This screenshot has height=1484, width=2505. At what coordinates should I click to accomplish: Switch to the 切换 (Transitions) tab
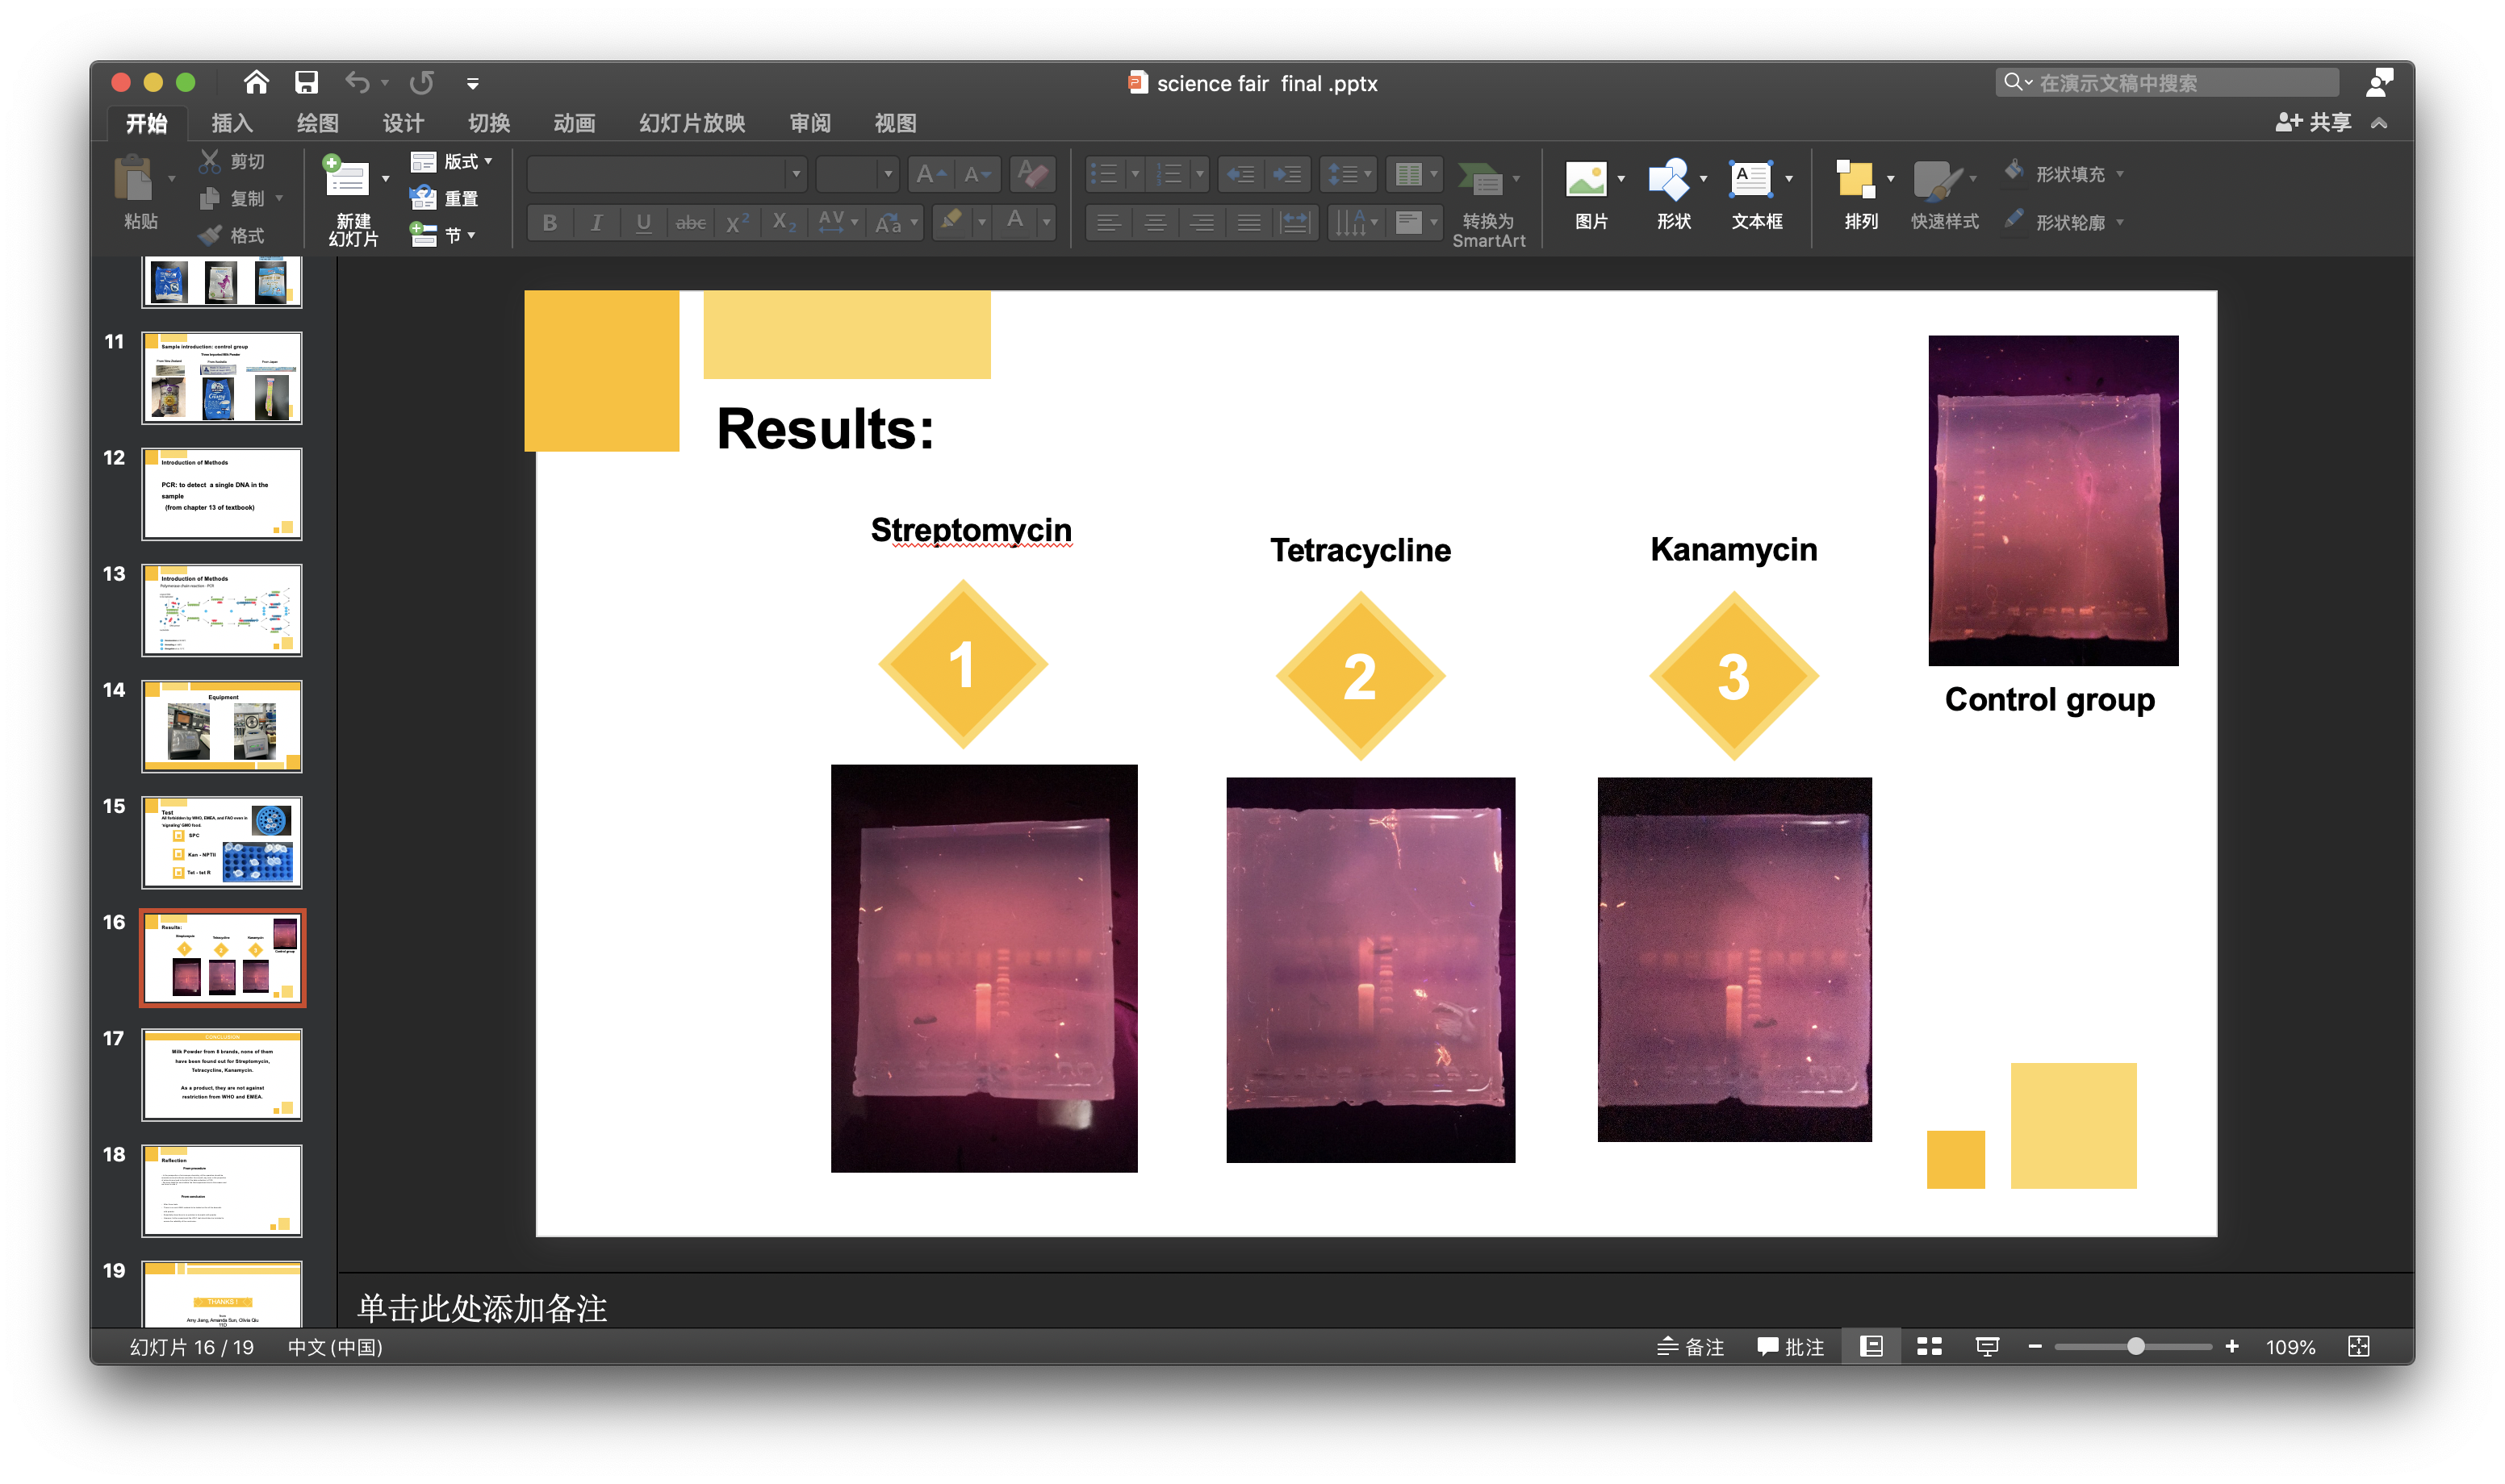pos(489,123)
